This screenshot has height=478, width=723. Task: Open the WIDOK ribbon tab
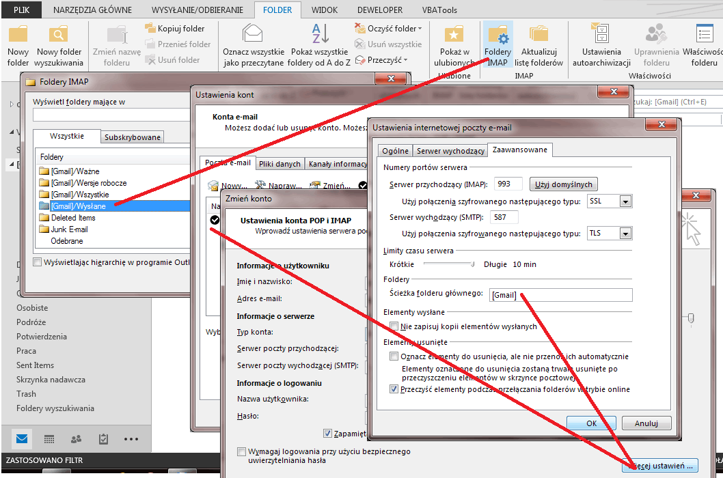[324, 10]
